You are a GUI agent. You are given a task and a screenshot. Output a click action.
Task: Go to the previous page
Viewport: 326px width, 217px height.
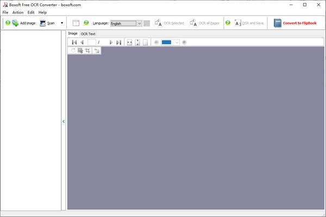82,42
